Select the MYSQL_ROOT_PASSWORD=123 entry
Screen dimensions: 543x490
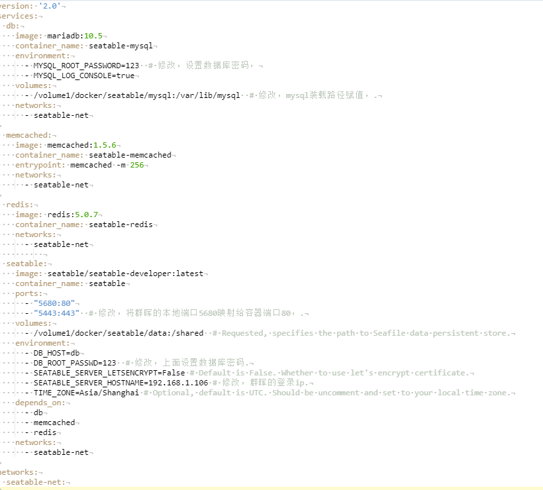pyautogui.click(x=86, y=66)
